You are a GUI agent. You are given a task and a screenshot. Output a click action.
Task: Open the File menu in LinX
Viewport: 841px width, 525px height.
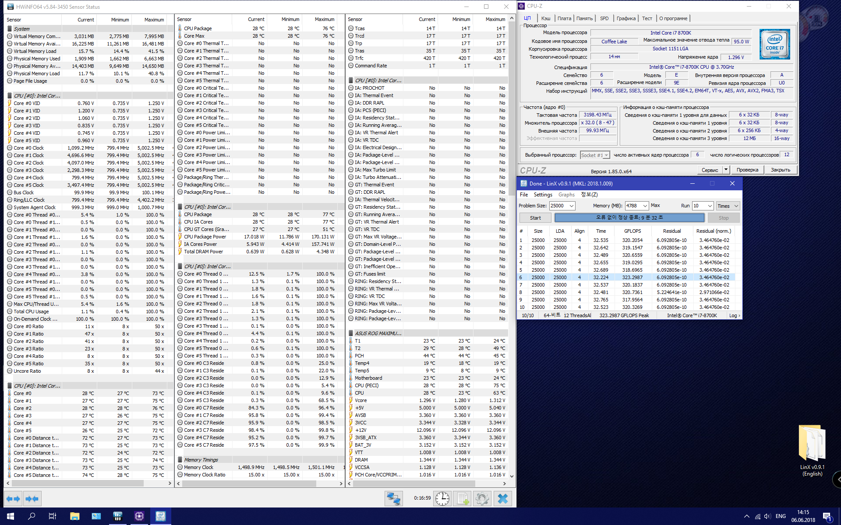tap(524, 195)
